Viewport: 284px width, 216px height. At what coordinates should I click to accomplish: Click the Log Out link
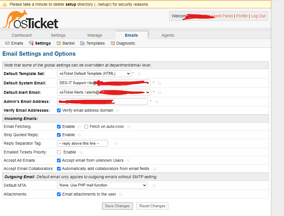point(258,16)
